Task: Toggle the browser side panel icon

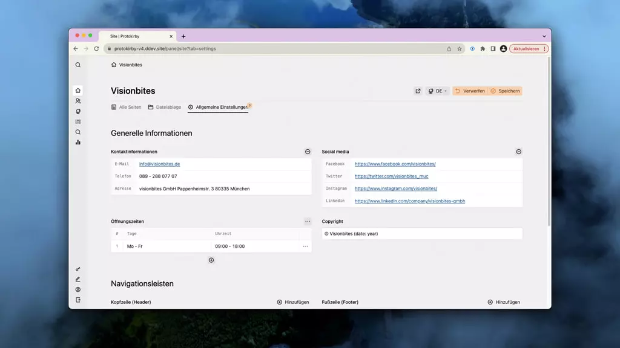Action: tap(493, 49)
